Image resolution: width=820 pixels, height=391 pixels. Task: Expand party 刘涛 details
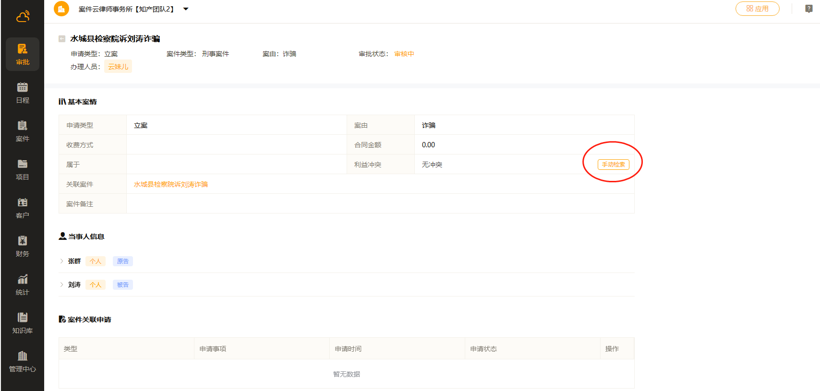point(62,284)
